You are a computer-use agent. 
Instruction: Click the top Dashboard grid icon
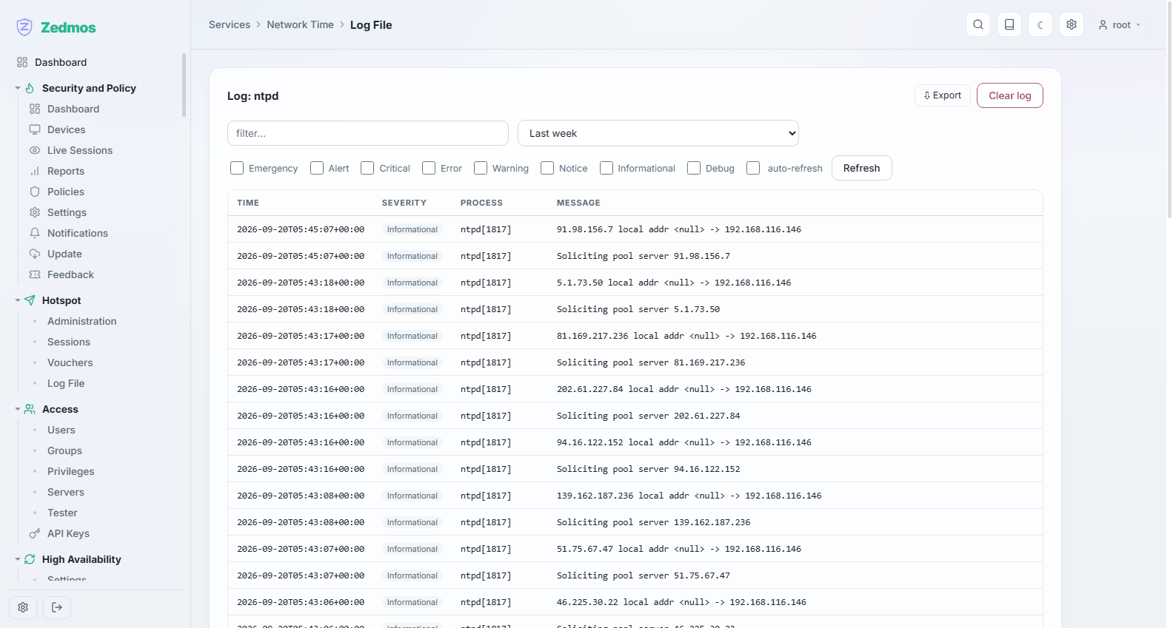(x=22, y=62)
